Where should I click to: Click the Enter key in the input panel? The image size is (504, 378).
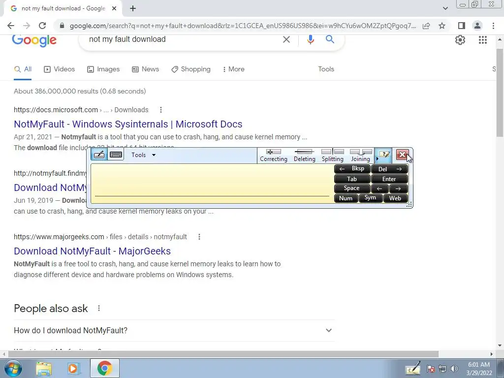pos(390,179)
